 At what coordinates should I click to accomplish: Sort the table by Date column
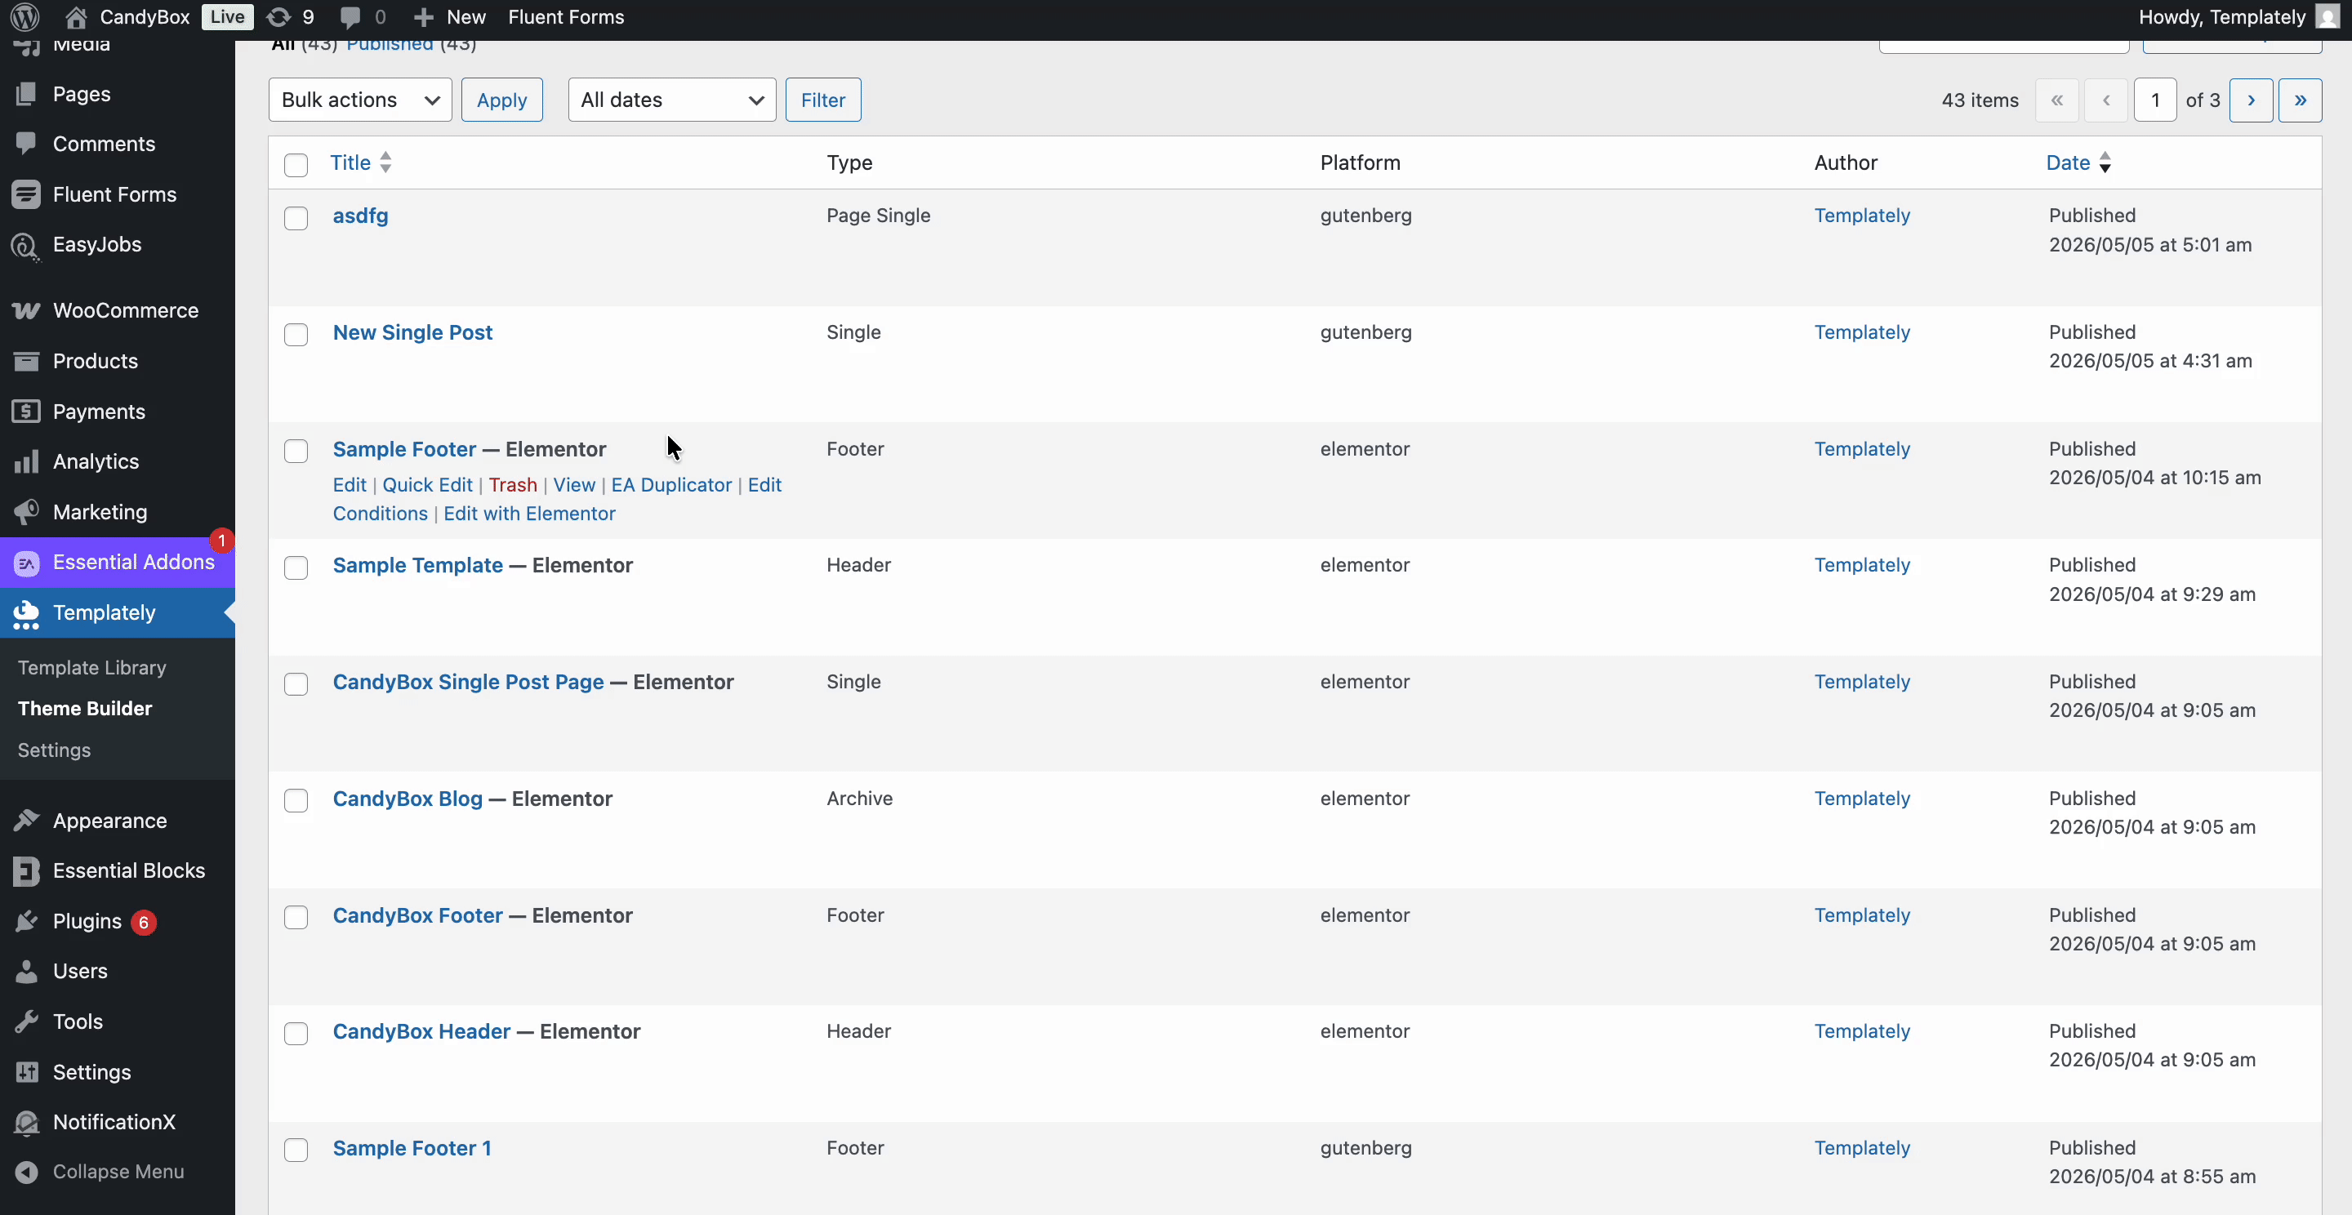point(2078,162)
